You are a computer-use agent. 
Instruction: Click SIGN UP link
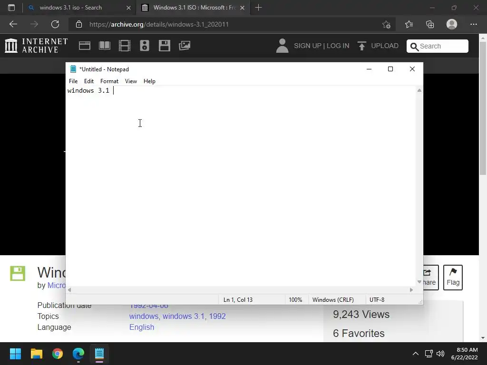(308, 46)
